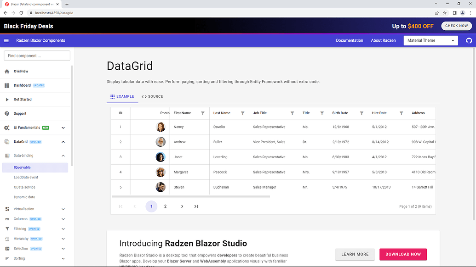Click the Dashboard grid icon in sidebar
This screenshot has height=267, width=476.
[x=6, y=85]
